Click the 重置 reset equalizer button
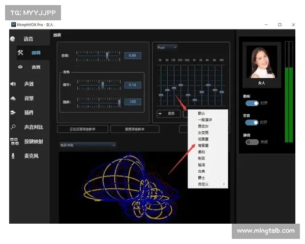 click(x=169, y=114)
